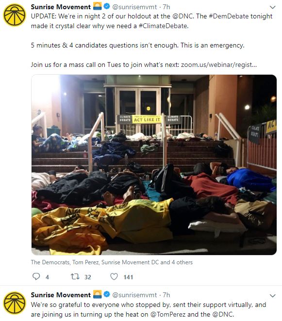Open tagged accounts list under the photo
Viewport: 282px width, 321px height.
click(x=112, y=262)
